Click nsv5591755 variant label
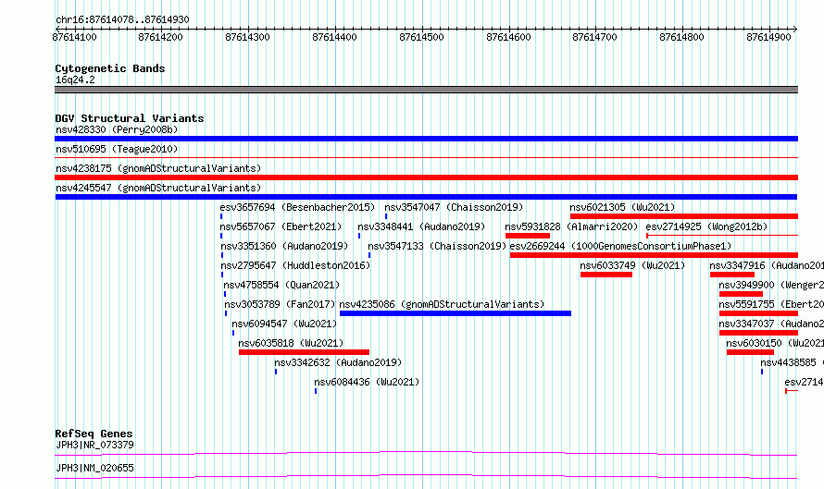824x489 pixels. point(771,304)
